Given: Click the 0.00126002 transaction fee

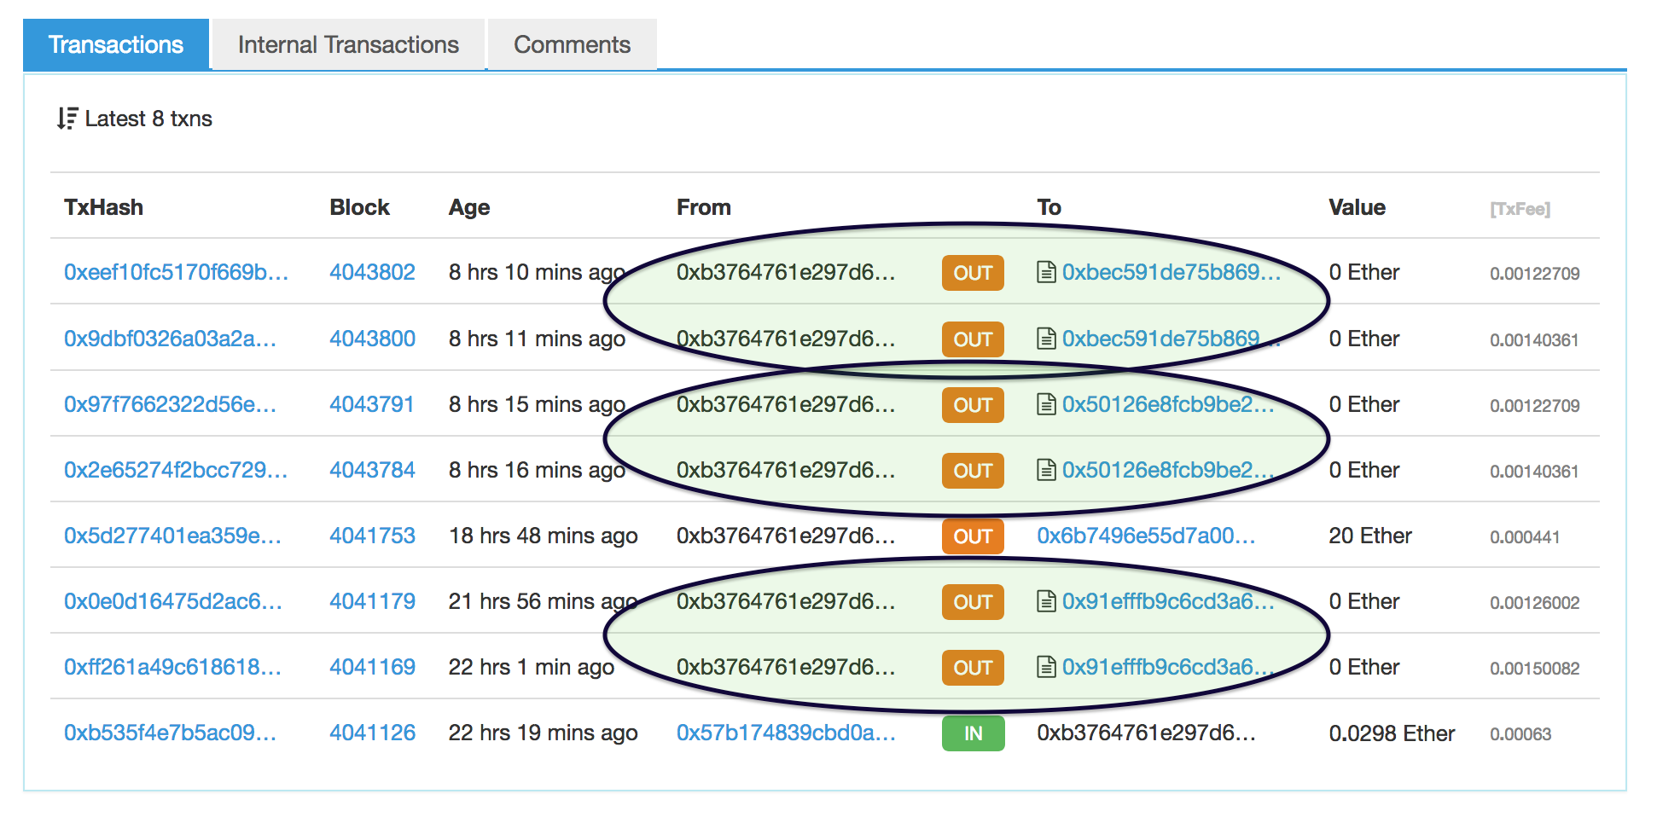Looking at the screenshot, I should coord(1534,603).
